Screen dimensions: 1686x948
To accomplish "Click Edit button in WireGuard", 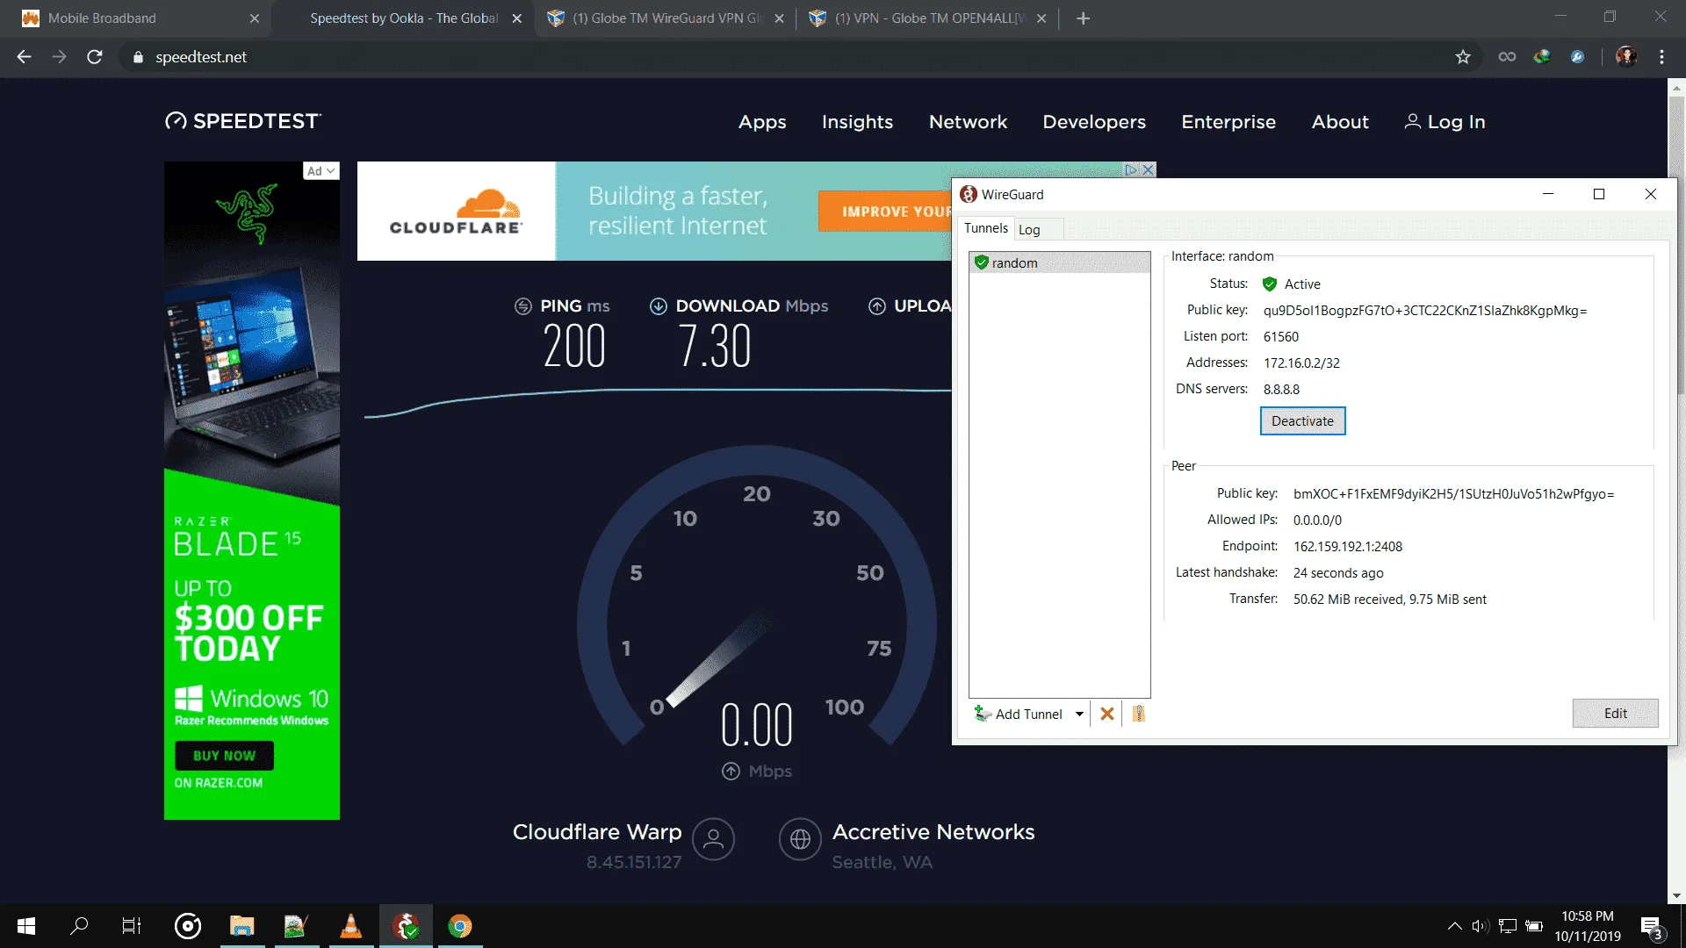I will [x=1615, y=714].
